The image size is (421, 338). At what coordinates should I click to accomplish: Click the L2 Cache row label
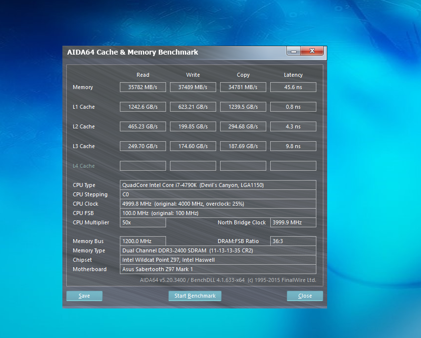(x=84, y=126)
